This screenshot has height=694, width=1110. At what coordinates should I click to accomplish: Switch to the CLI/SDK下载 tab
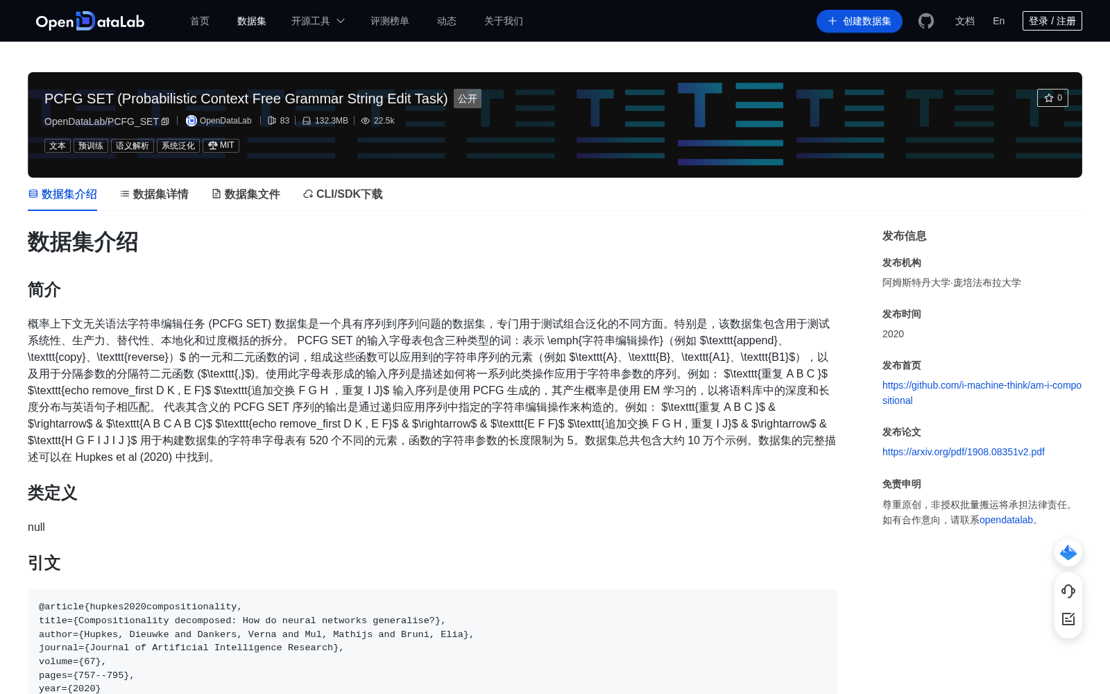tap(343, 194)
